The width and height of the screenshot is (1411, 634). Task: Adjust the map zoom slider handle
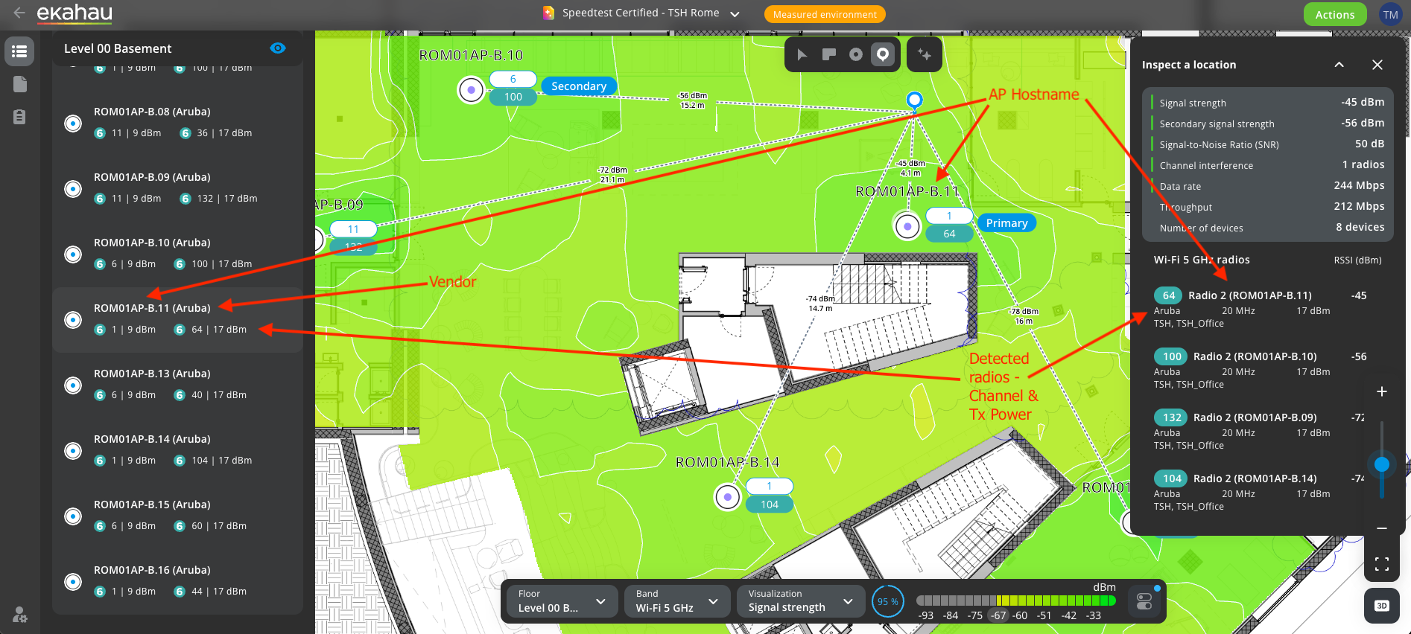(x=1381, y=464)
